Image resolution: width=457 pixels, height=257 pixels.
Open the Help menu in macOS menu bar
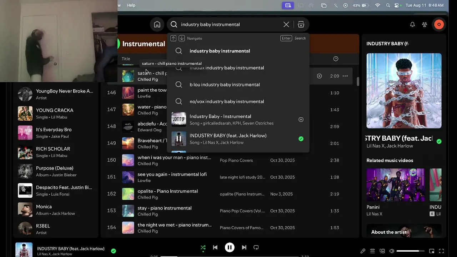pyautogui.click(x=131, y=5)
